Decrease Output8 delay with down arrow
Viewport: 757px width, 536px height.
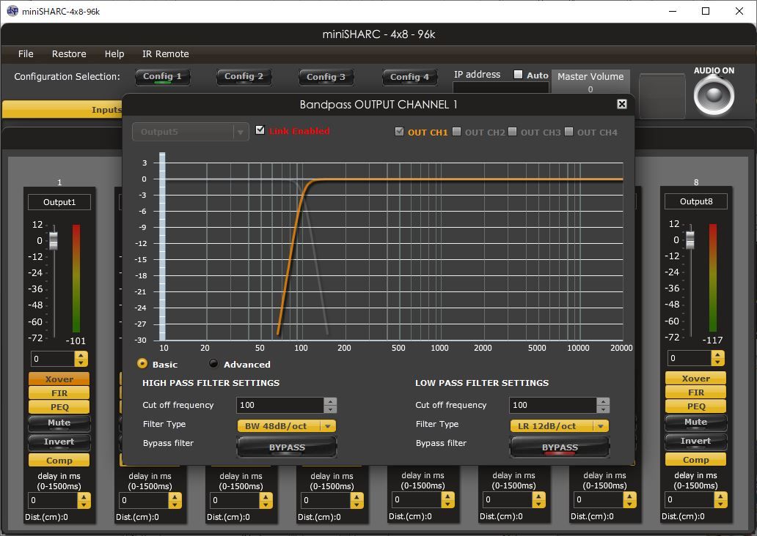pyautogui.click(x=721, y=504)
